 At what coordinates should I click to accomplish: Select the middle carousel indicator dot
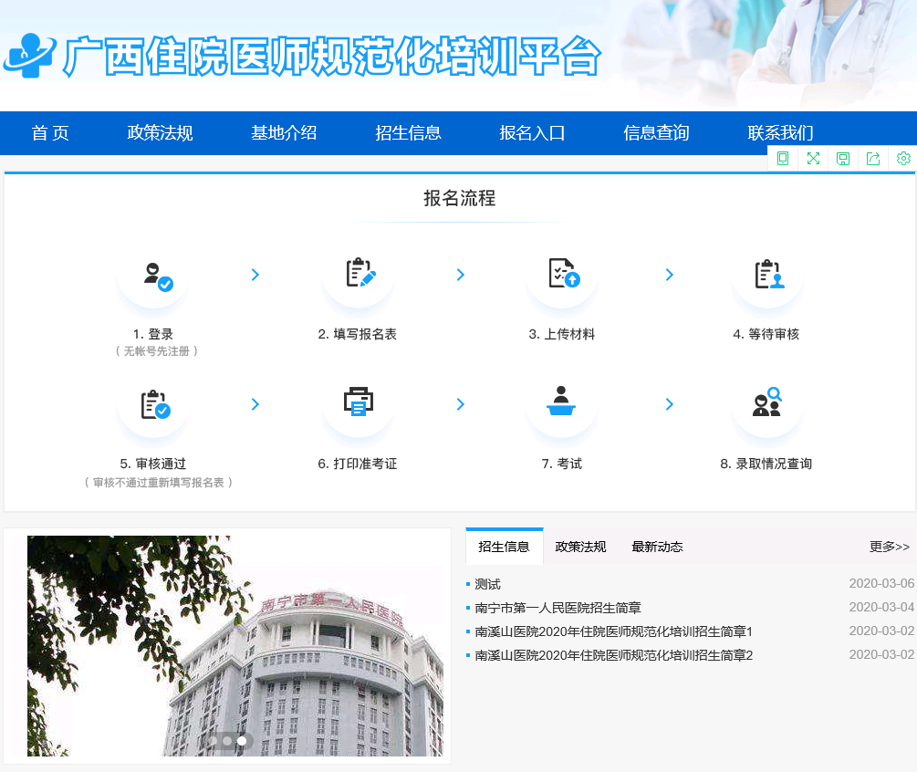tap(227, 741)
